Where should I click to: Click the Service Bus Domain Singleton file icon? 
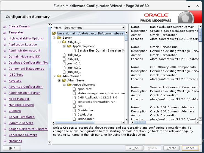(x=74, y=50)
